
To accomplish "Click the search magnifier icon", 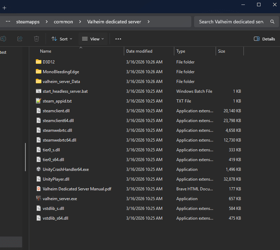I will point(272,22).
